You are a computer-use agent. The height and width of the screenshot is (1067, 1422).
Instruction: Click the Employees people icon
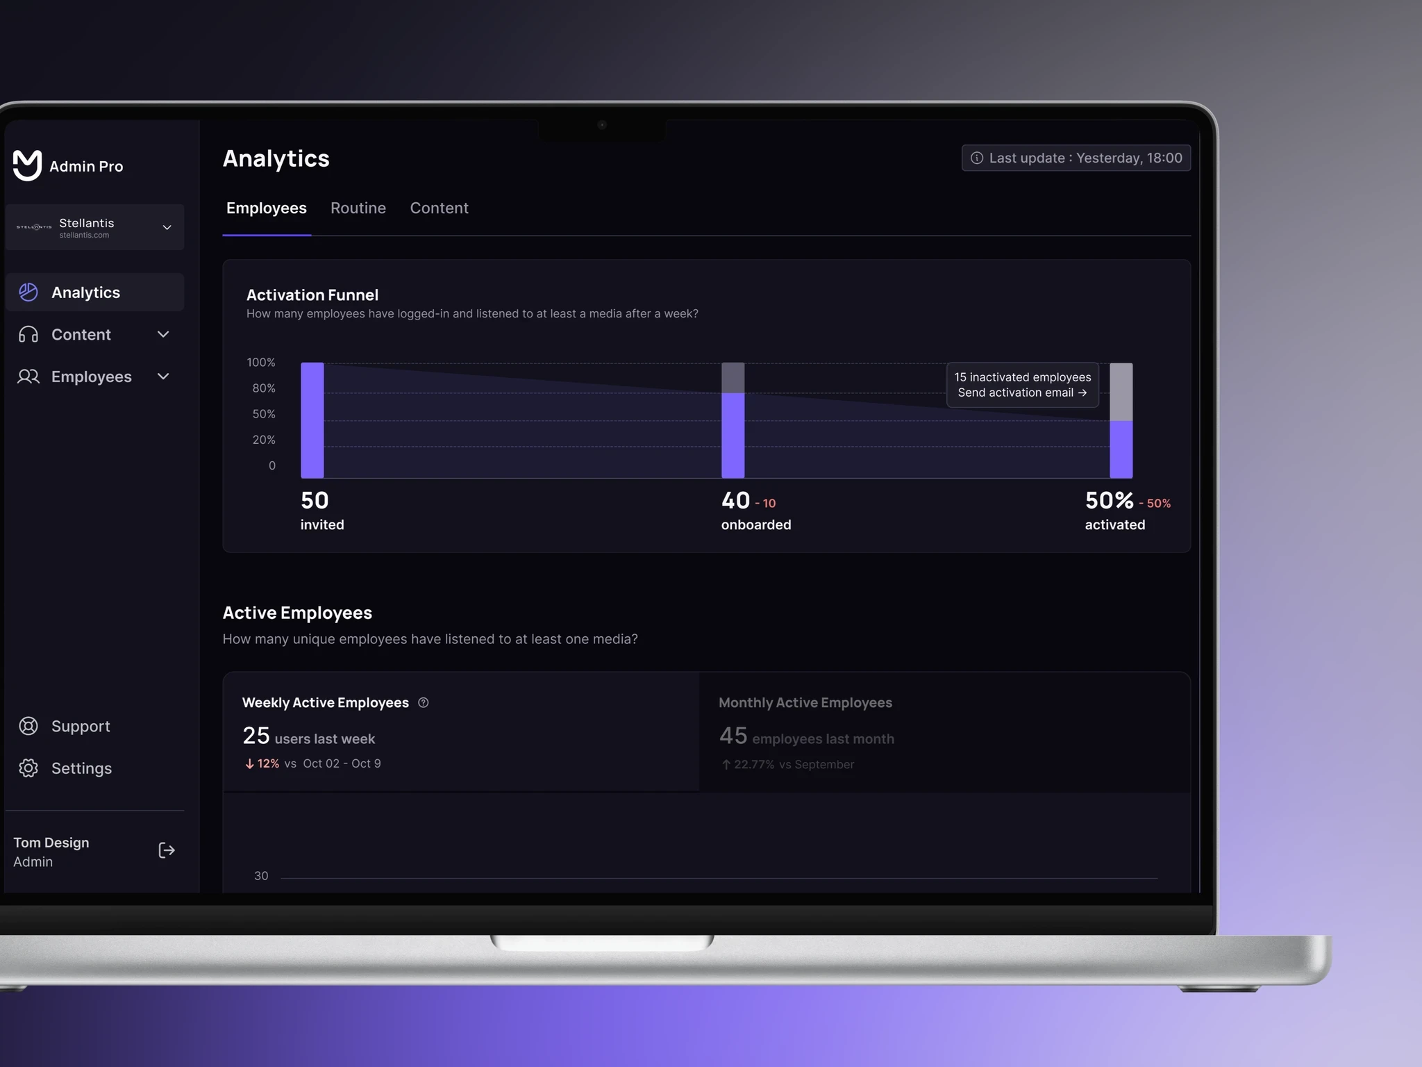[x=28, y=377]
